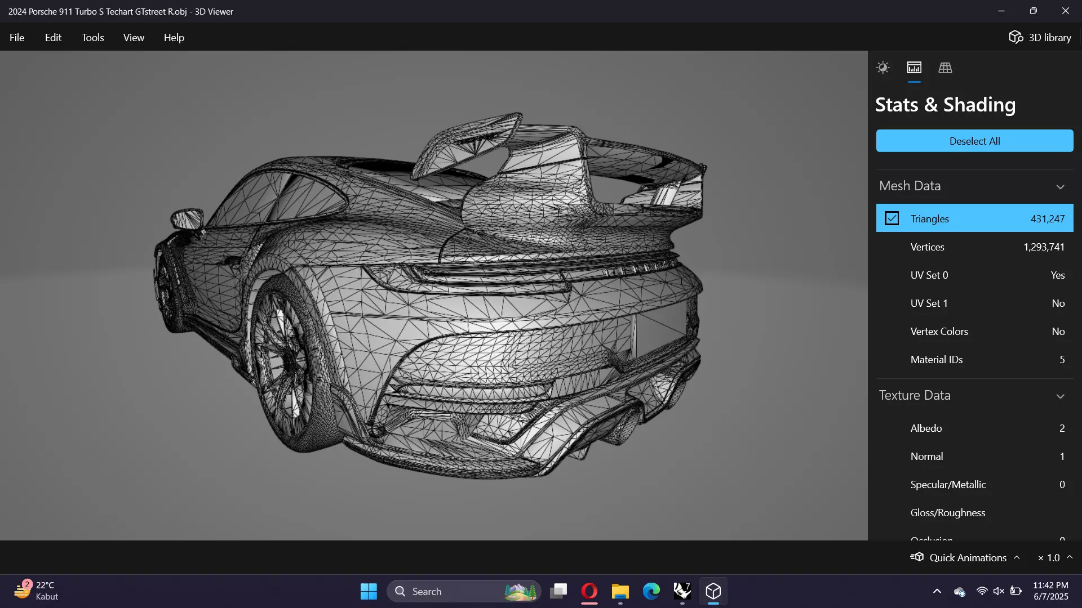Open the weather widget showing 22°C

(x=36, y=591)
